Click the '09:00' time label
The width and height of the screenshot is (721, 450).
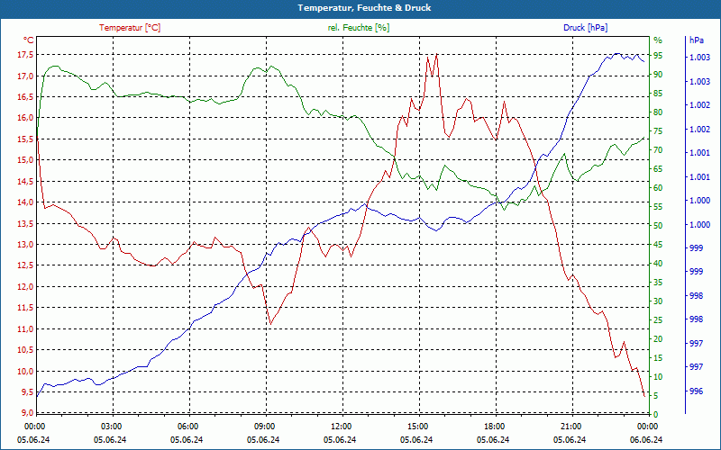pos(264,426)
